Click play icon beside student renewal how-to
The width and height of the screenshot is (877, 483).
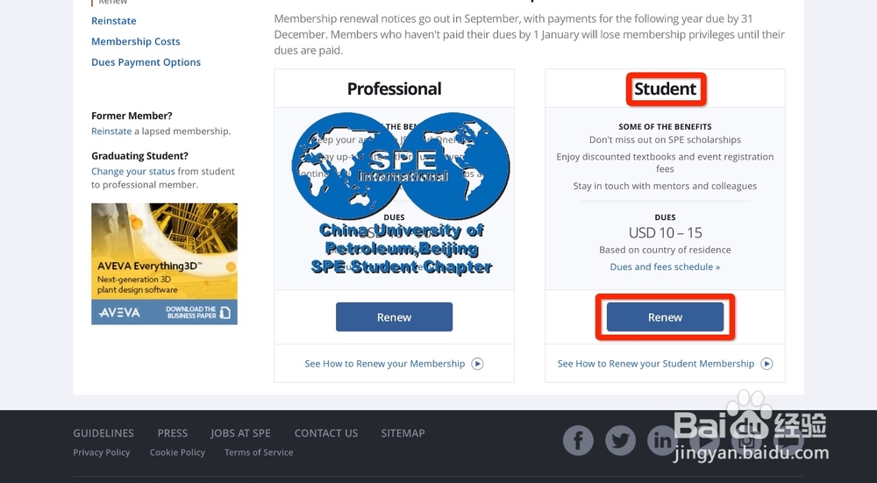(766, 364)
